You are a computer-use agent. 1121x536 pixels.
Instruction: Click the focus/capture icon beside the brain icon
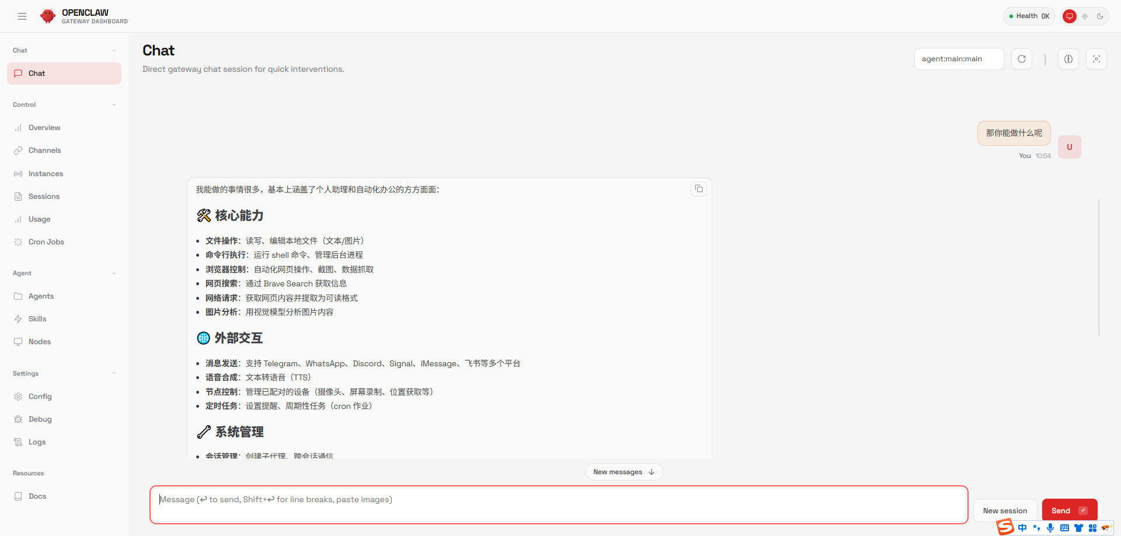(x=1096, y=59)
